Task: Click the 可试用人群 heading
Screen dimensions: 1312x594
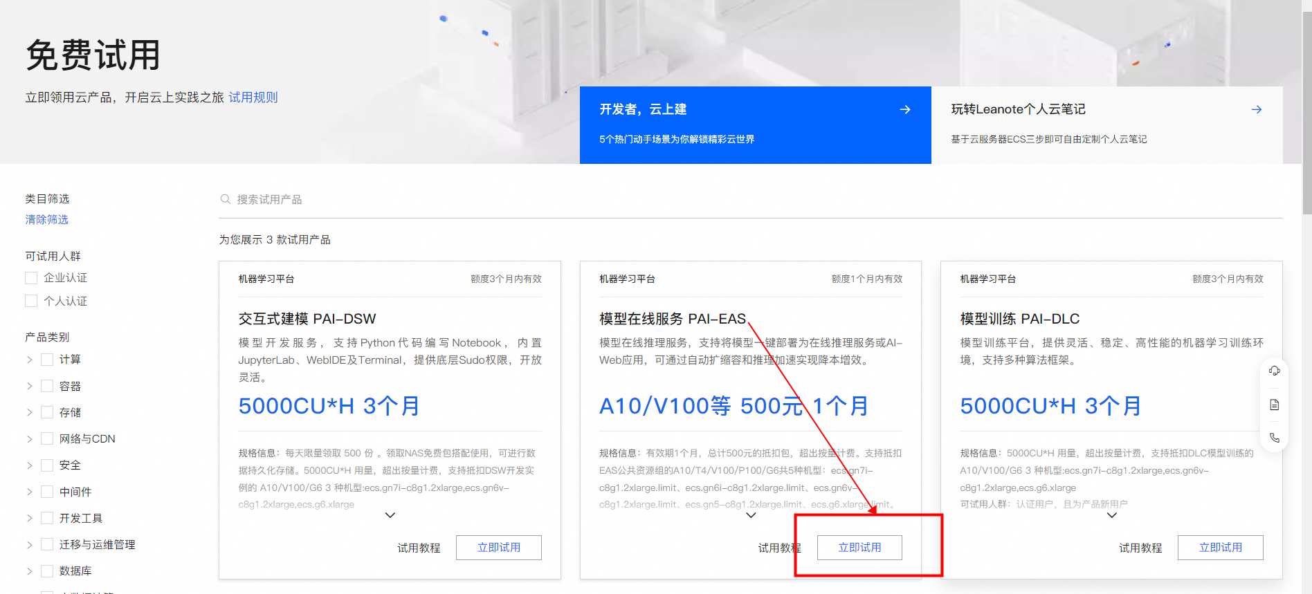Action: coord(53,256)
